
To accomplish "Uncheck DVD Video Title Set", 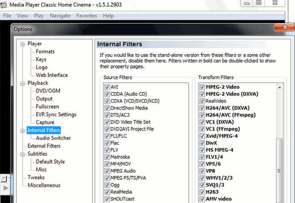I will [107, 122].
